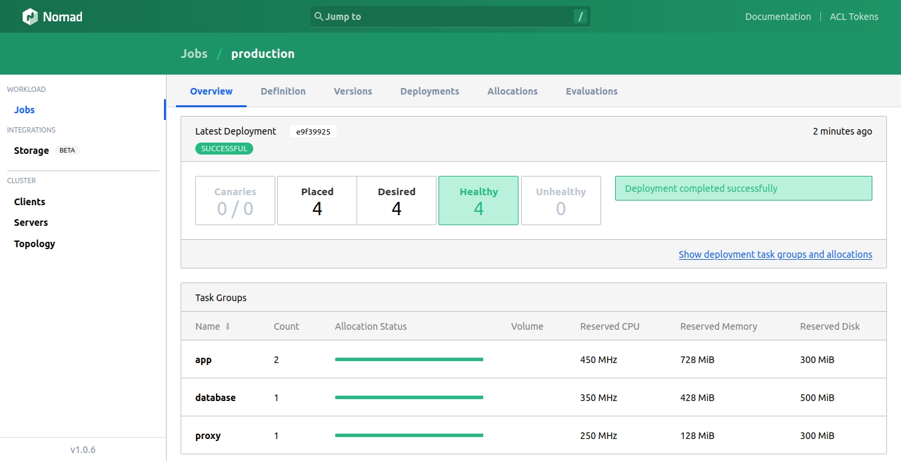The width and height of the screenshot is (901, 461).
Task: Open Clients in the cluster sidebar
Action: (30, 202)
